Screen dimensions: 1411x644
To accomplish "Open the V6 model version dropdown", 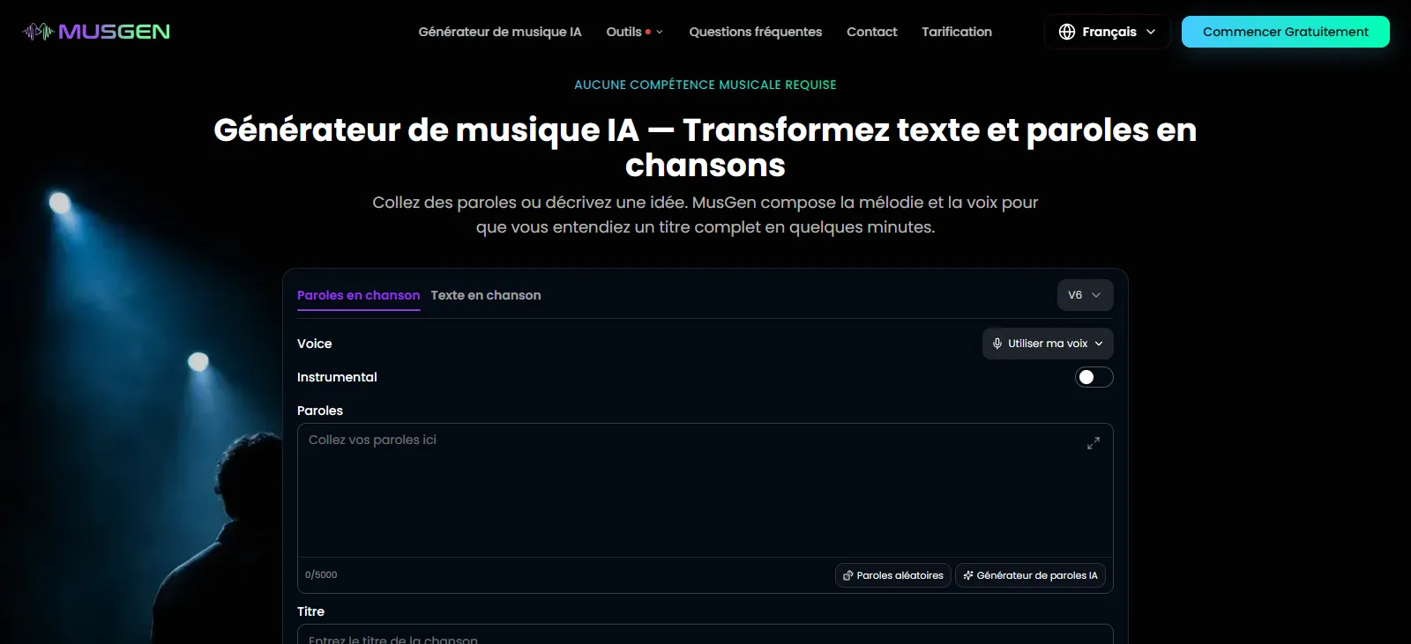I will [x=1085, y=295].
